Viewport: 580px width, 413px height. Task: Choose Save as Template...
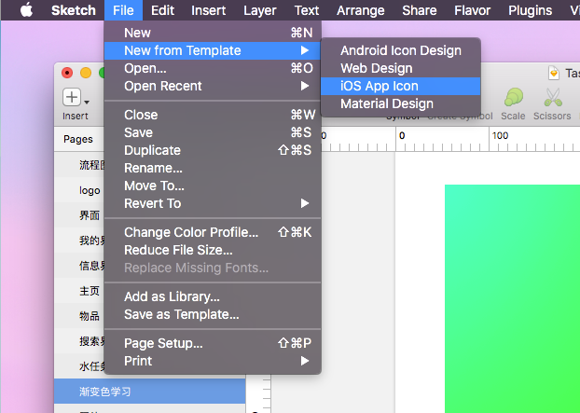point(213,314)
